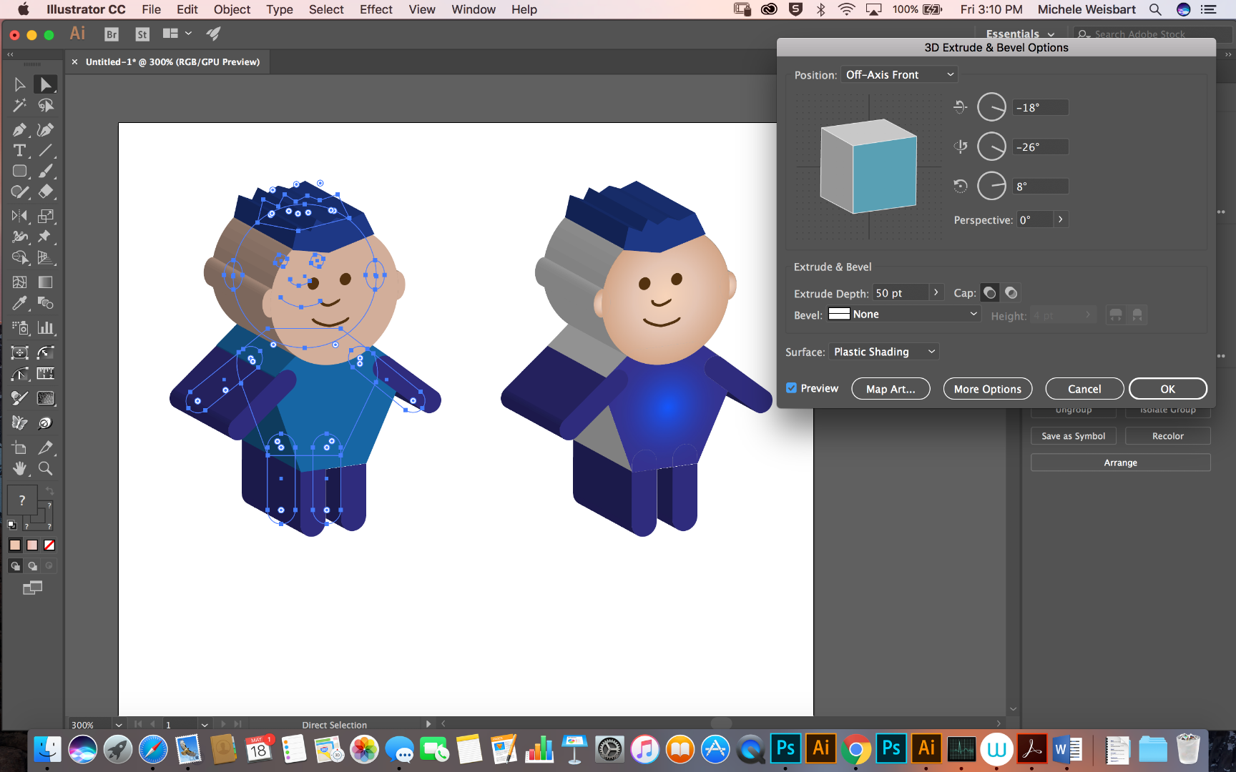Click the GPU Performance rocket icon
Viewport: 1236px width, 772px height.
213,34
